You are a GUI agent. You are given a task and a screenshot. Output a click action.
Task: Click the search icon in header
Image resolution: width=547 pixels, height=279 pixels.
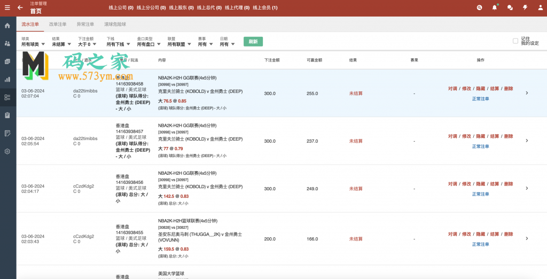[x=479, y=7]
